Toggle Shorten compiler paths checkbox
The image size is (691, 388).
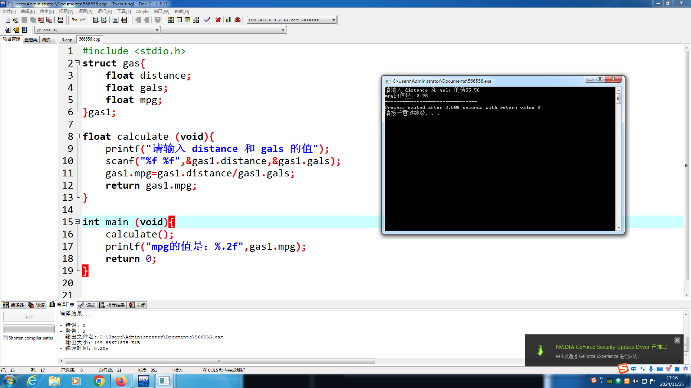[x=5, y=338]
